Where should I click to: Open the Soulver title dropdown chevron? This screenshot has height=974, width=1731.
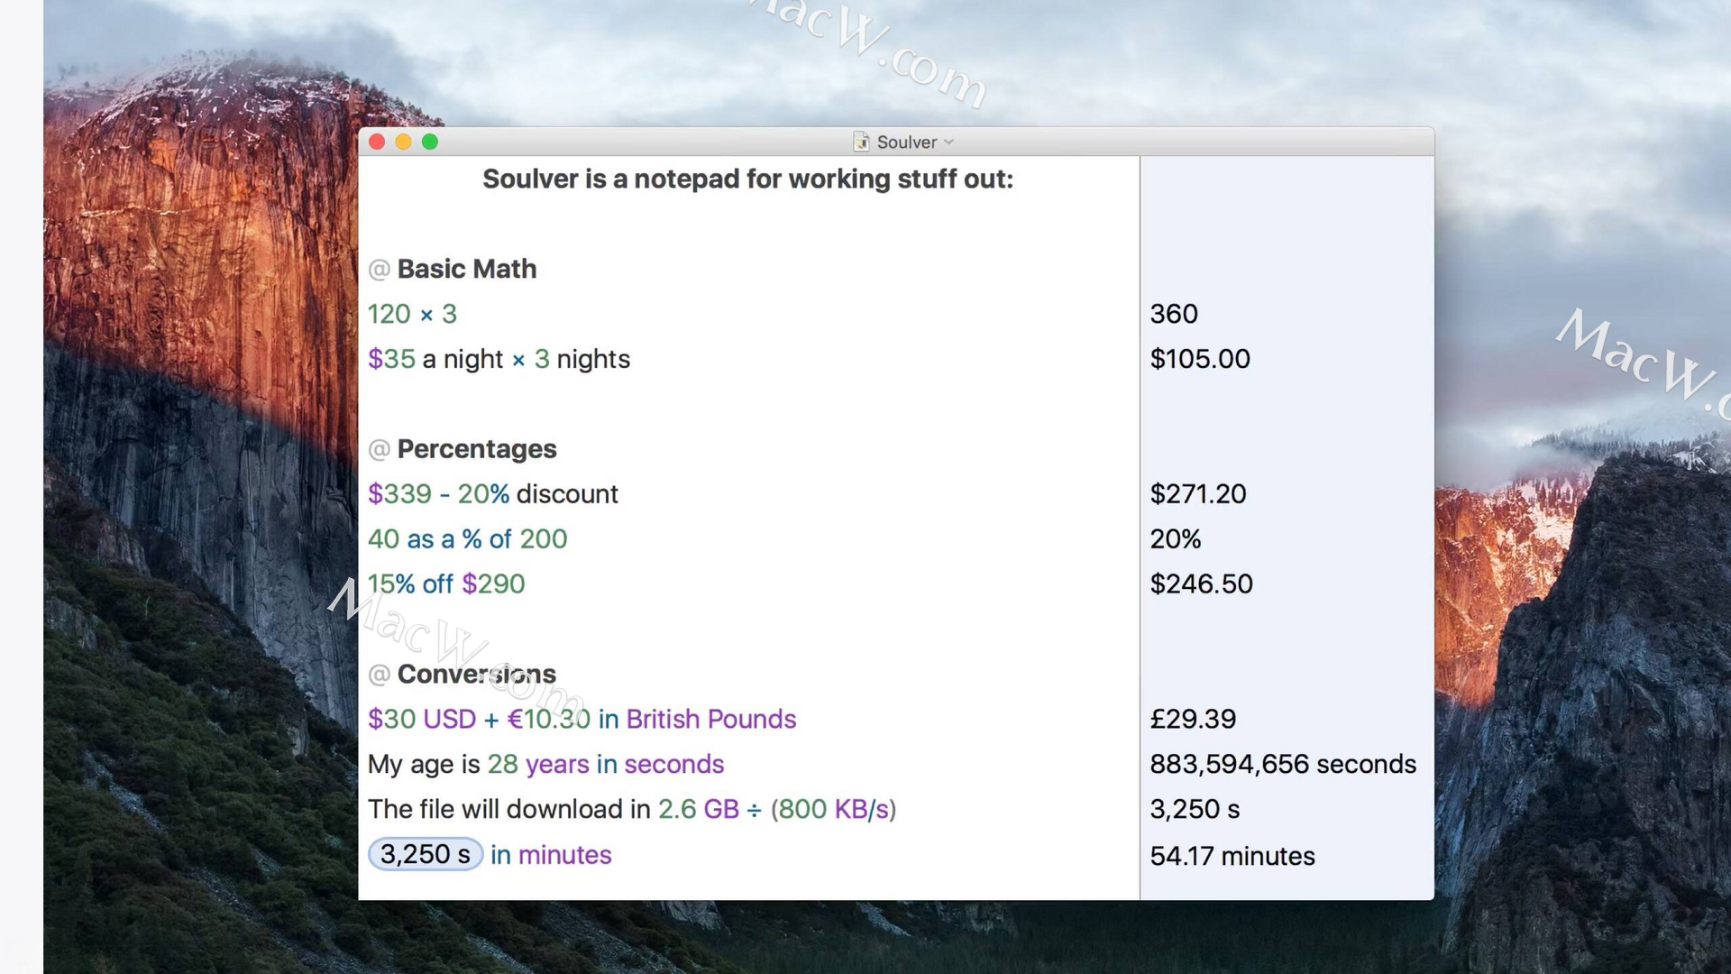click(948, 142)
